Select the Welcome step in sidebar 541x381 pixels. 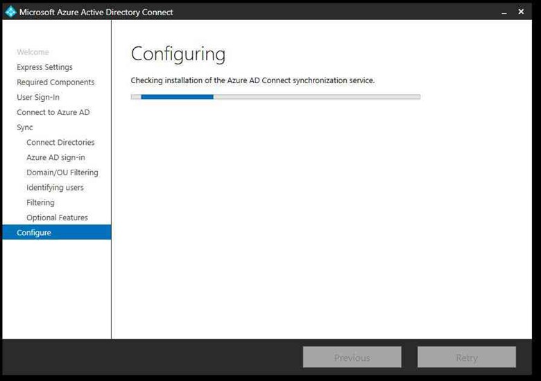click(x=33, y=52)
